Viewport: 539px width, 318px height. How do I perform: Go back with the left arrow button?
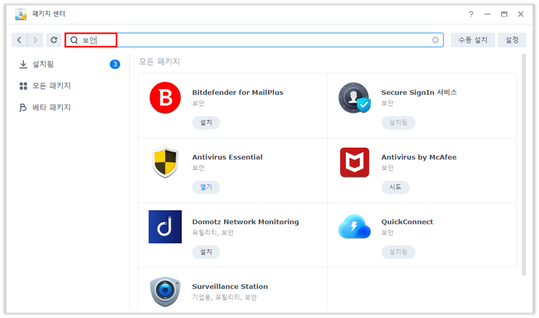(x=19, y=40)
